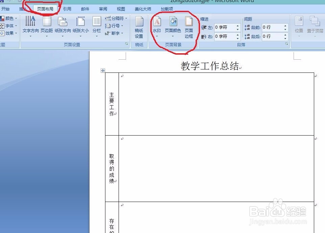Open the Theme Fonts (字体) dropdown

click(x=10, y=26)
